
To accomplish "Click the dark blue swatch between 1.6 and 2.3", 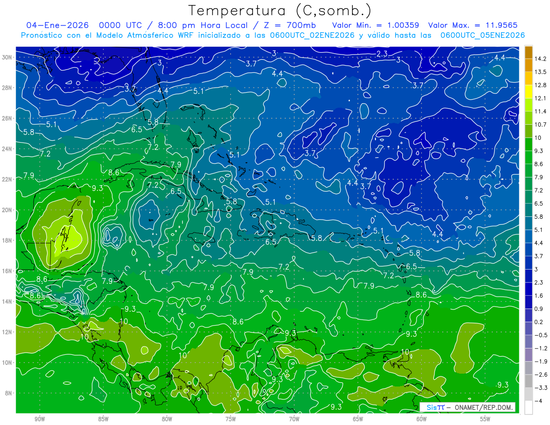I will coord(528,289).
